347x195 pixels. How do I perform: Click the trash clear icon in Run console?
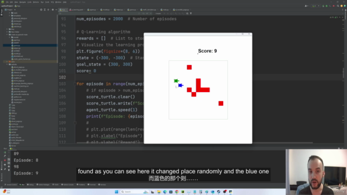tap(9, 170)
